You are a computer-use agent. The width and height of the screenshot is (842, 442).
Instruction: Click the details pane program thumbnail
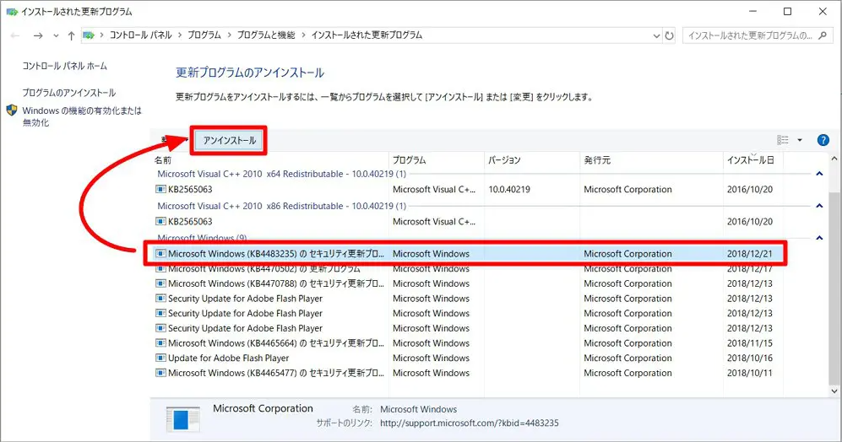click(x=183, y=419)
